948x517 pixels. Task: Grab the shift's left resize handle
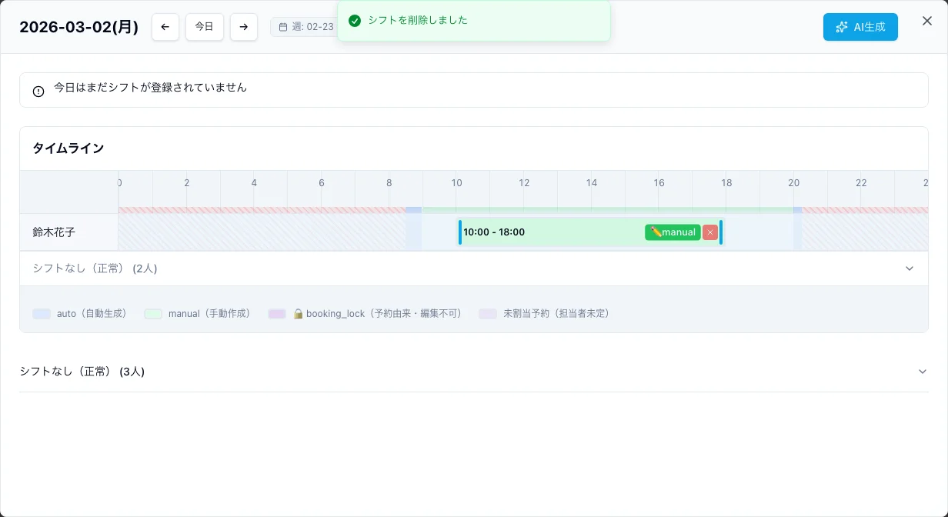(x=460, y=232)
